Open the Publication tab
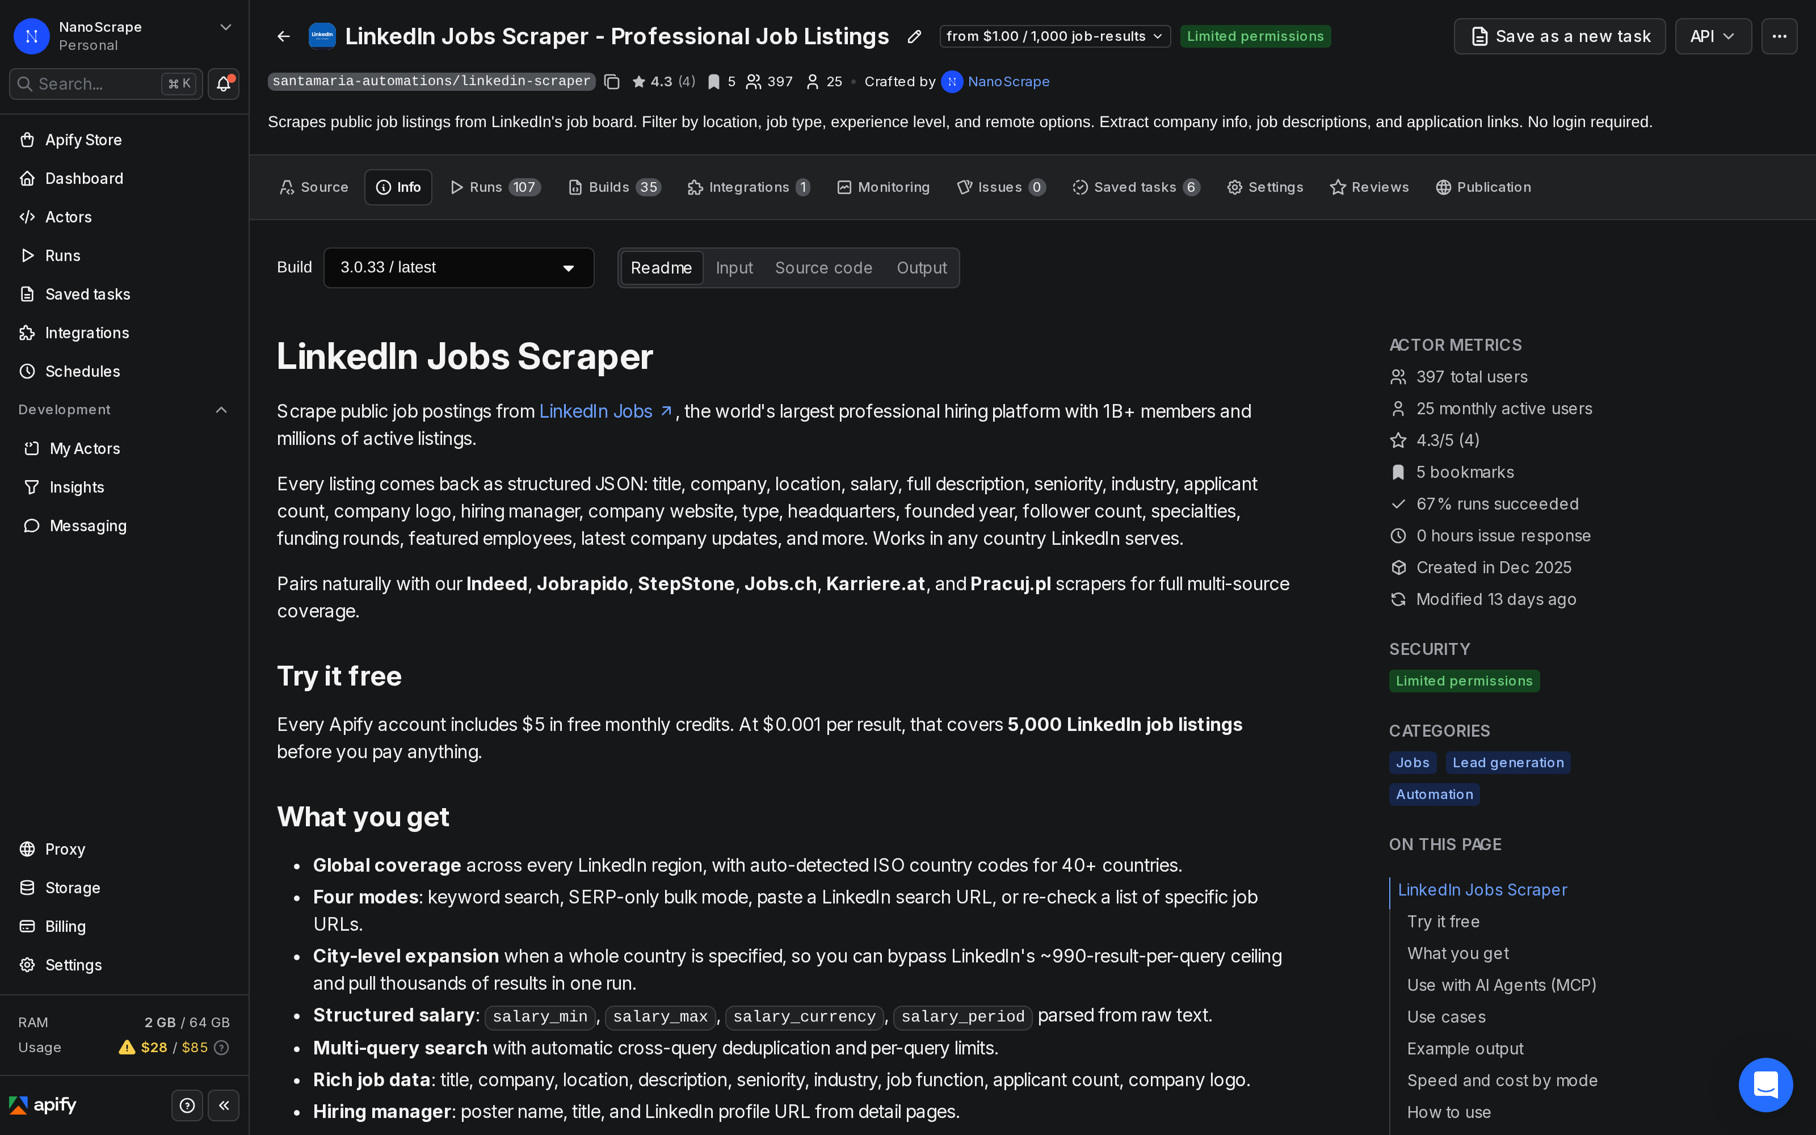Image resolution: width=1816 pixels, height=1135 pixels. pos(1483,187)
